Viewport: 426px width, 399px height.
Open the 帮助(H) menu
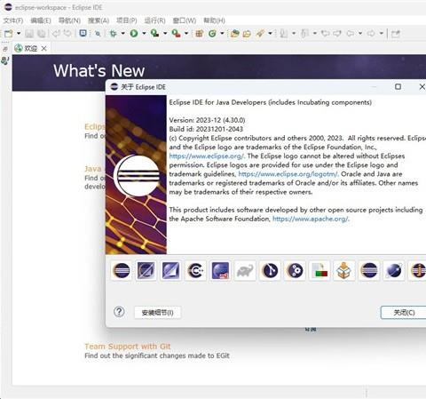(x=214, y=20)
